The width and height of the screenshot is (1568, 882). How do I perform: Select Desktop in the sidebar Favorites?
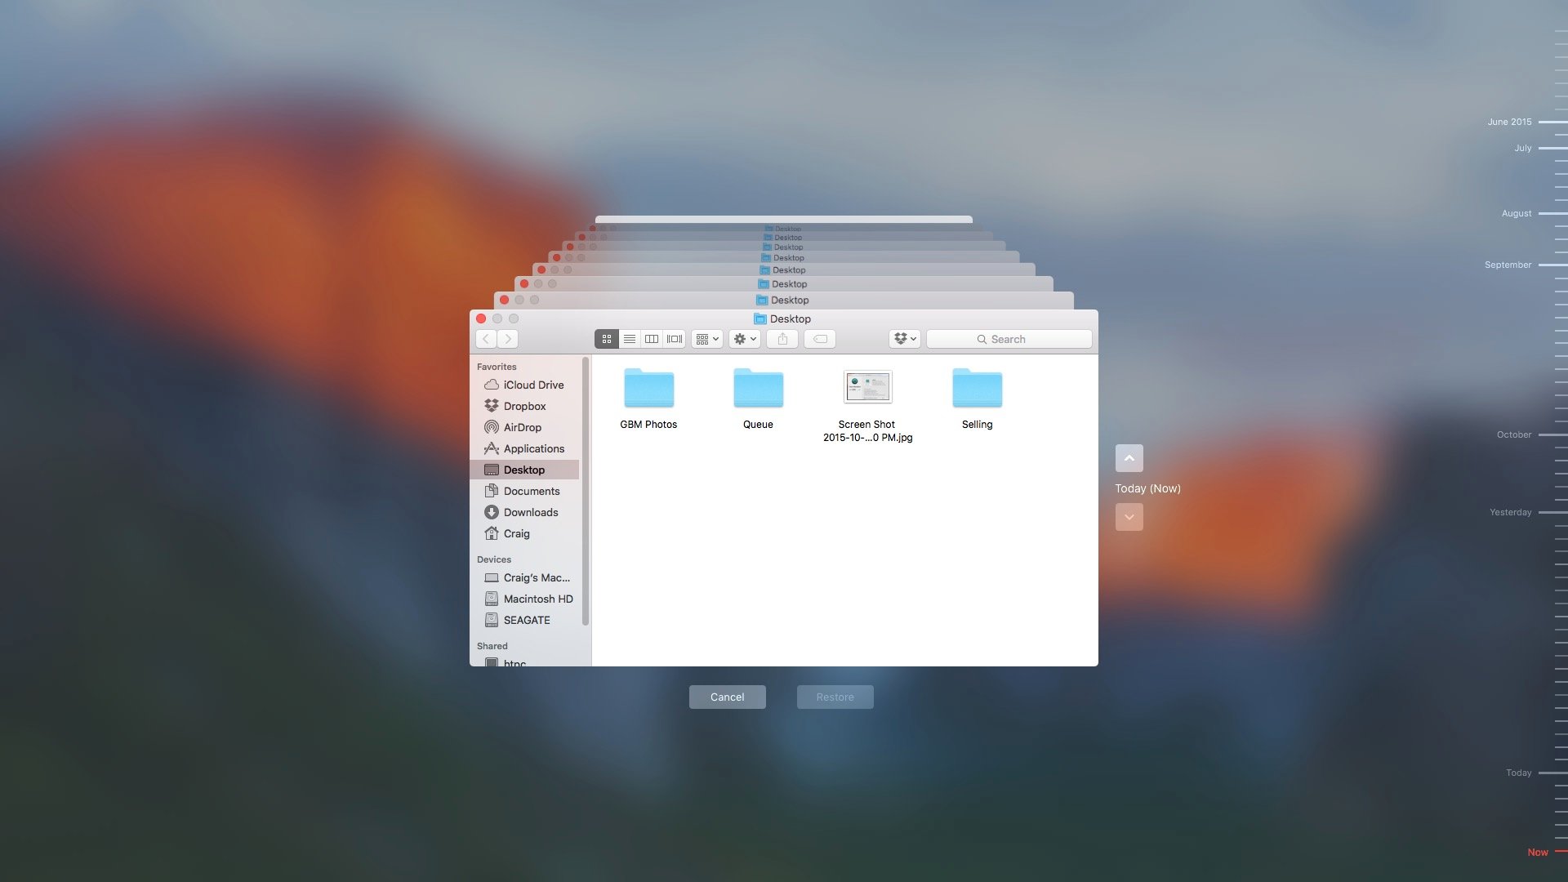click(526, 470)
